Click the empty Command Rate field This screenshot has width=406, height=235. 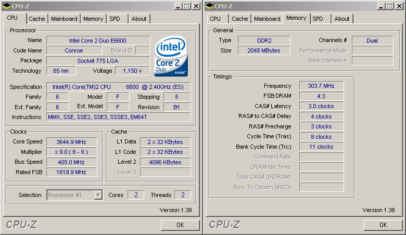[321, 157]
